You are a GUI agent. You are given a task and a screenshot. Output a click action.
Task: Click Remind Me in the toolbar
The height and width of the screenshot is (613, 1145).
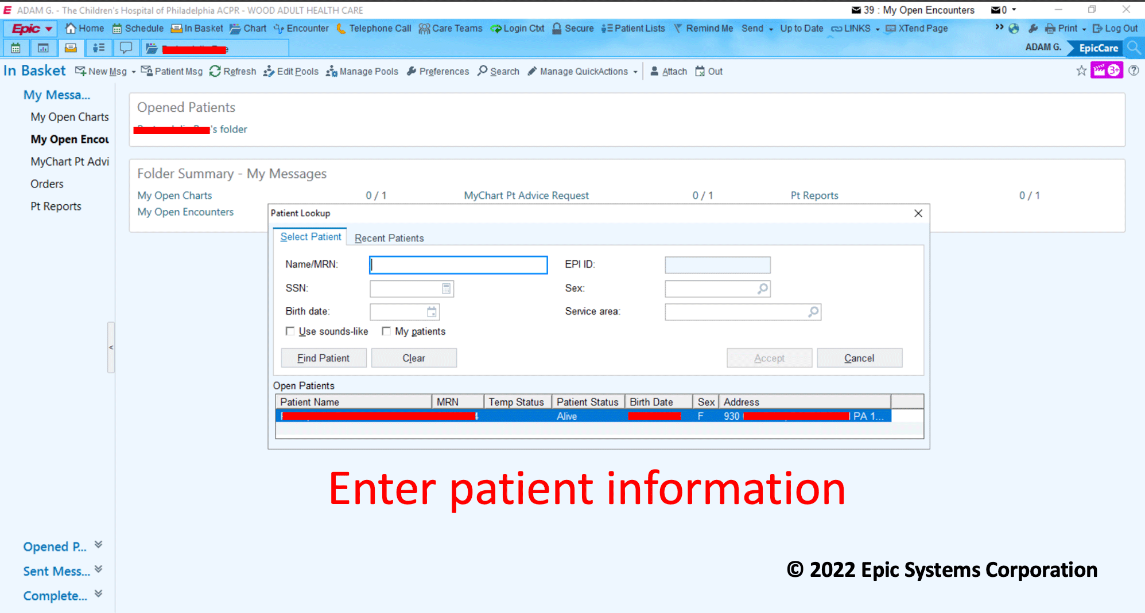[x=703, y=29]
